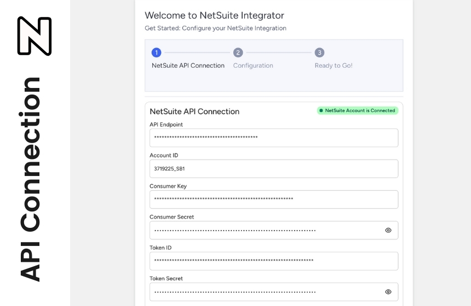The width and height of the screenshot is (471, 306).
Task: Select step 1 NetSuite API Connection circle
Action: pos(156,52)
